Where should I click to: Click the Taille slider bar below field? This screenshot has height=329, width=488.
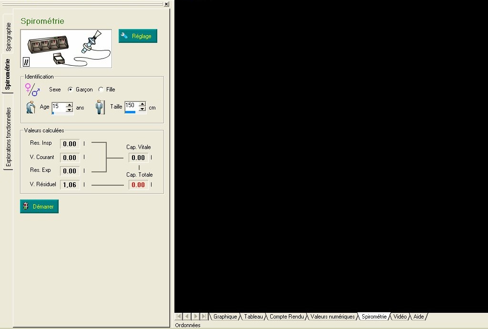click(135, 112)
